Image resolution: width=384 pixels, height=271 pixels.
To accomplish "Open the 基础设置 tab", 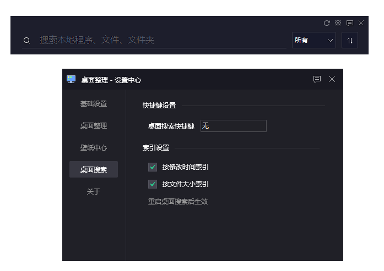I will (x=94, y=104).
